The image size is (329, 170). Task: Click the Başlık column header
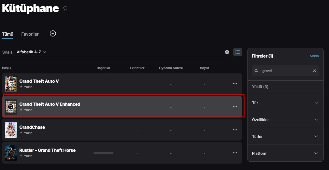coord(7,68)
